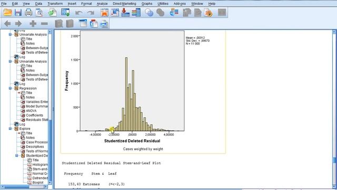Click the Go to Variable icon
Viewport: 337px width, 190px height.
click(125, 13)
